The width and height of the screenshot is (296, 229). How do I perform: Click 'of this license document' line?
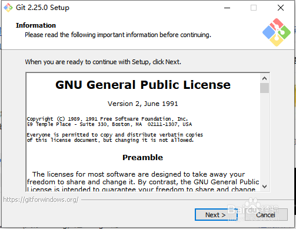(110, 140)
